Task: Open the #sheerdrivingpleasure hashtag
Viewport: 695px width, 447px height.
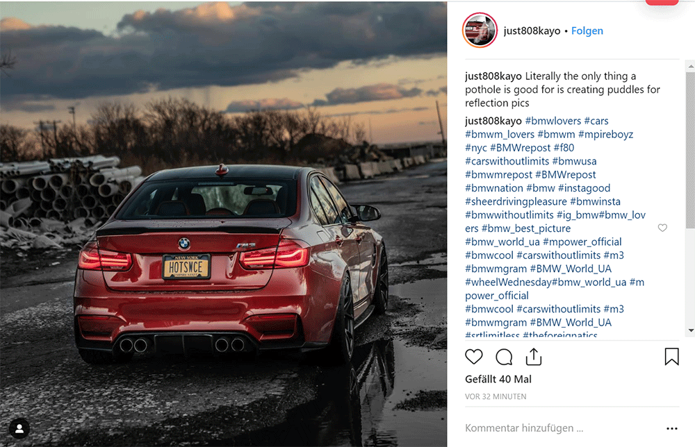Action: pos(516,201)
